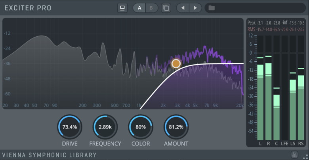Click the RS channel meter

tap(301, 88)
